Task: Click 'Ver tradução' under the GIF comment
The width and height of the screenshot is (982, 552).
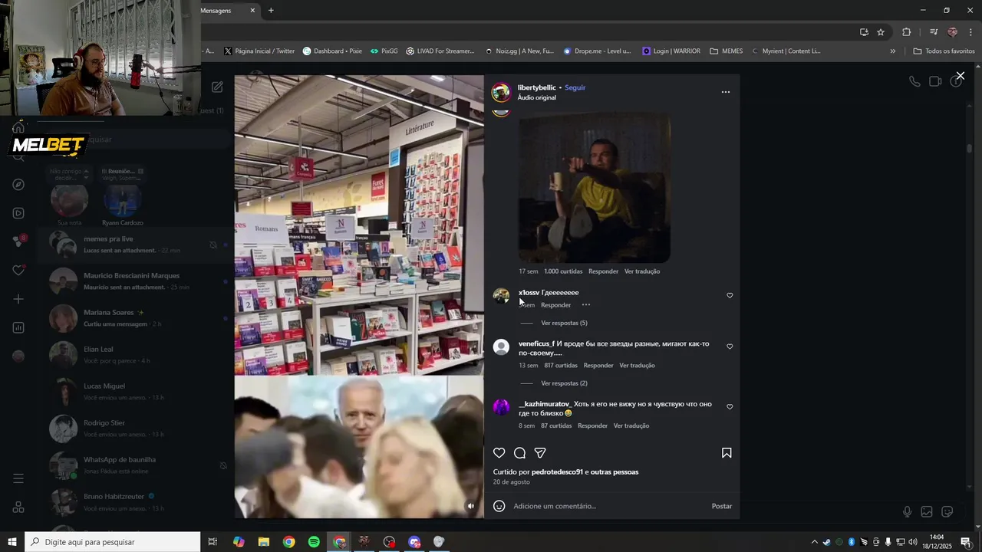Action: (642, 271)
